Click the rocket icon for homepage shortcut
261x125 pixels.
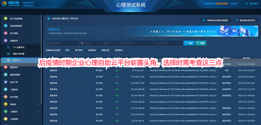(204, 20)
